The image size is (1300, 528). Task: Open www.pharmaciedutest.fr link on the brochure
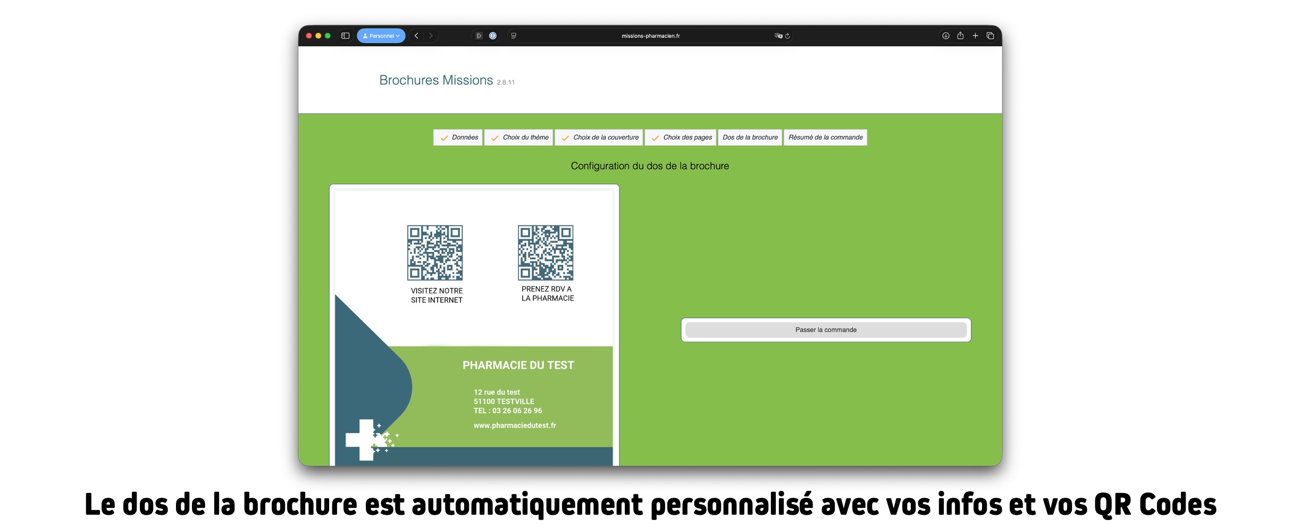515,425
